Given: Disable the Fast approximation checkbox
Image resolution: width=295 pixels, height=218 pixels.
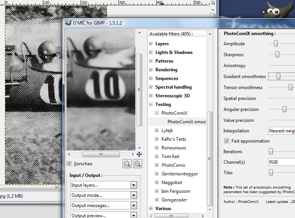Looking at the screenshot, I should pos(227,141).
